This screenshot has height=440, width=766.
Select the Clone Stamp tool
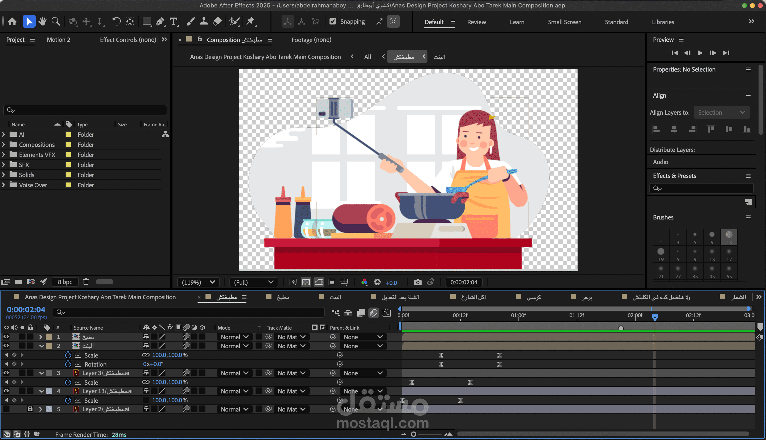click(x=204, y=22)
